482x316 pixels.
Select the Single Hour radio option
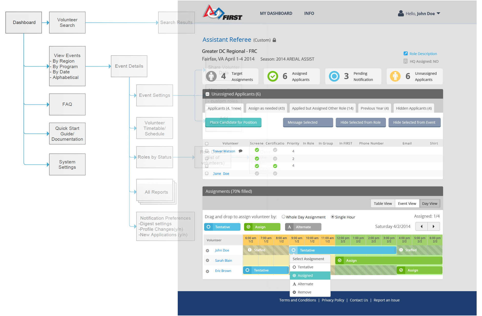332,217
